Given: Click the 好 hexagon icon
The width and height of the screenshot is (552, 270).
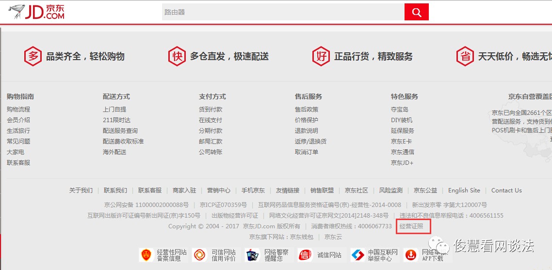Looking at the screenshot, I should 321,56.
